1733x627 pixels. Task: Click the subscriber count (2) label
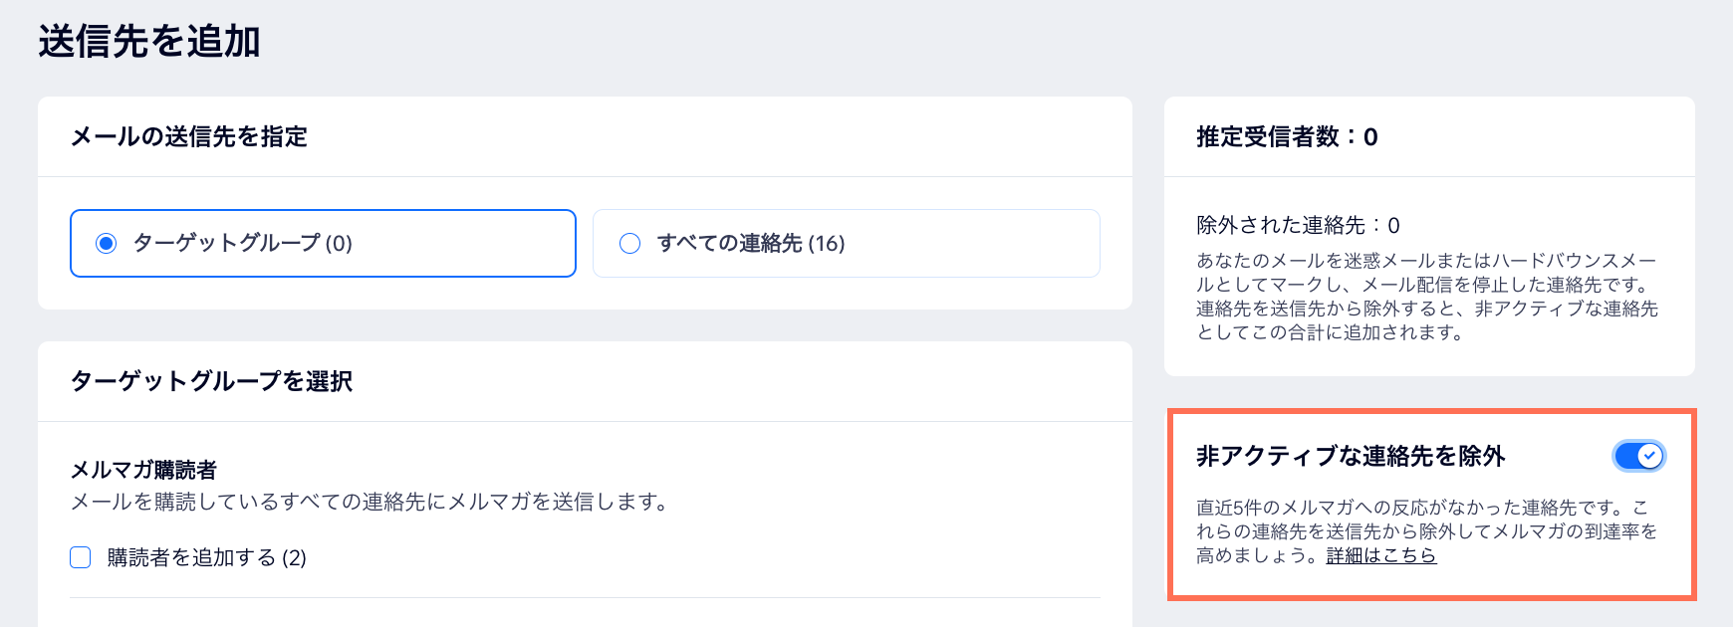point(294,559)
